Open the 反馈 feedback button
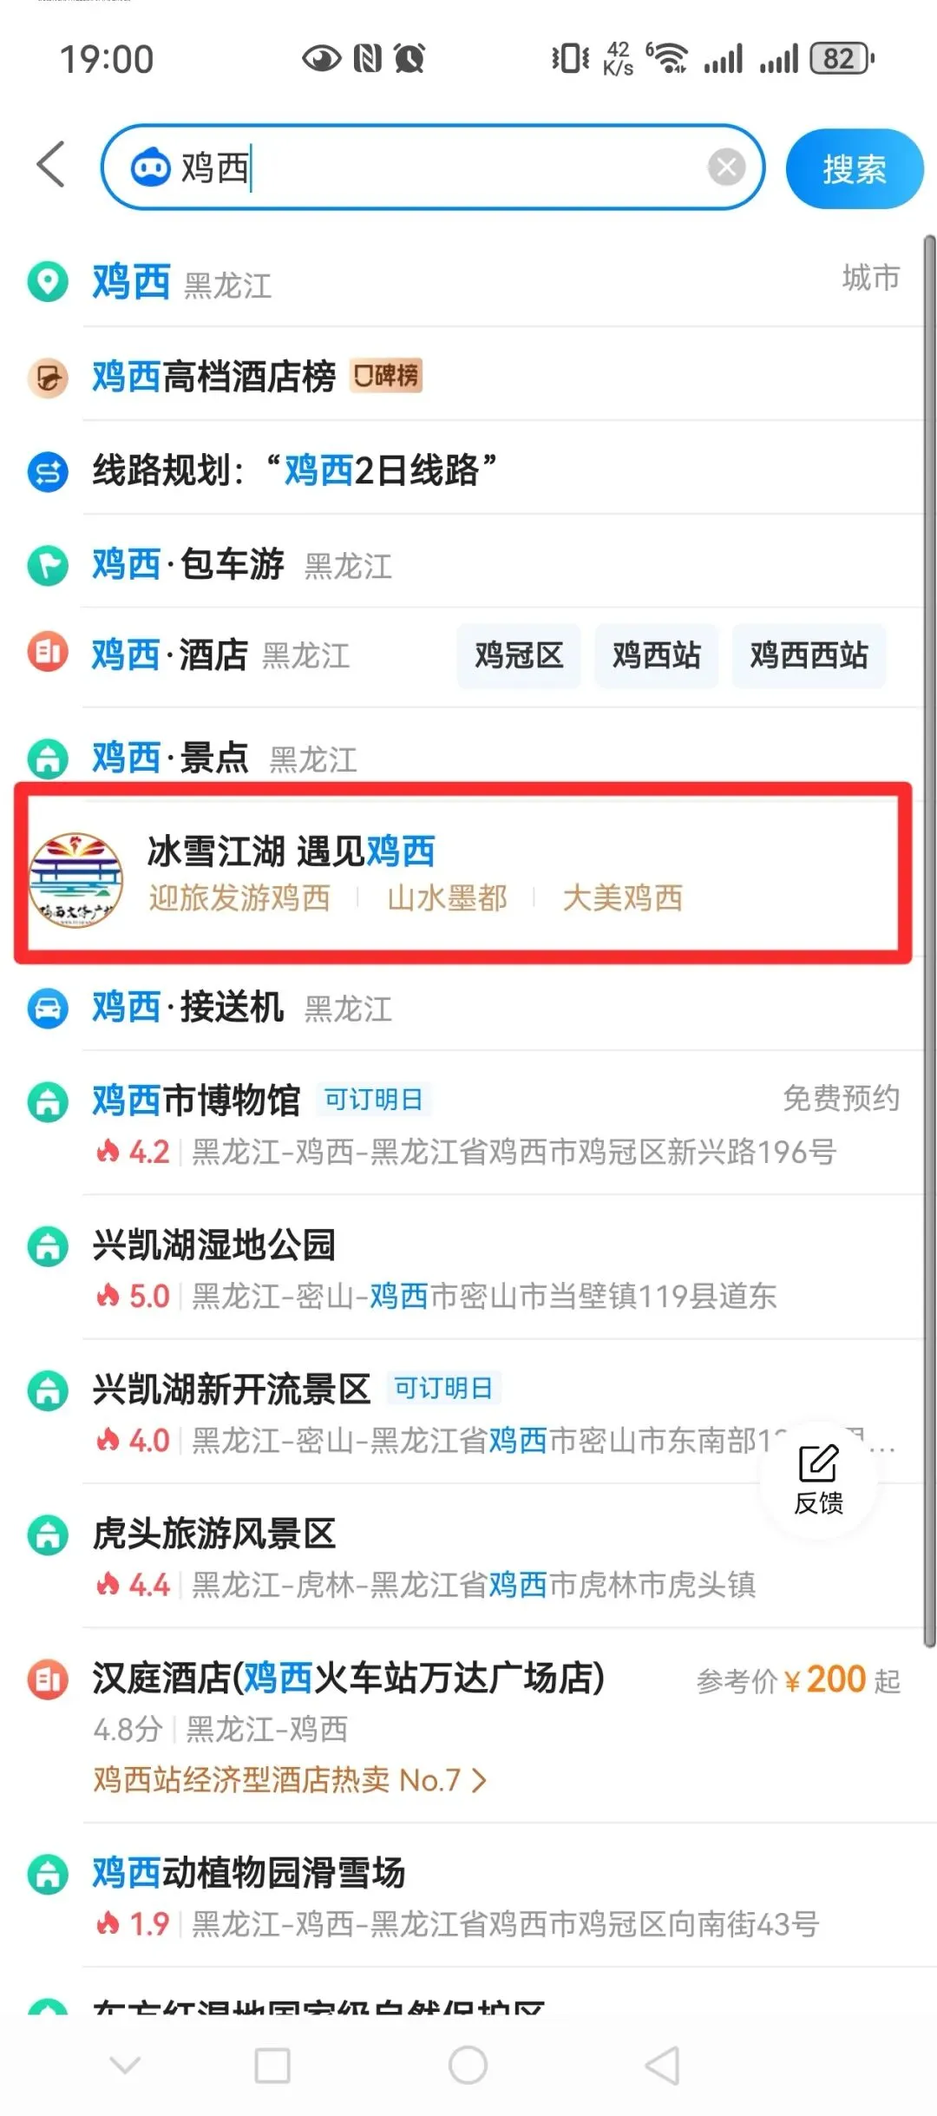The height and width of the screenshot is (2116, 937). [x=818, y=1479]
